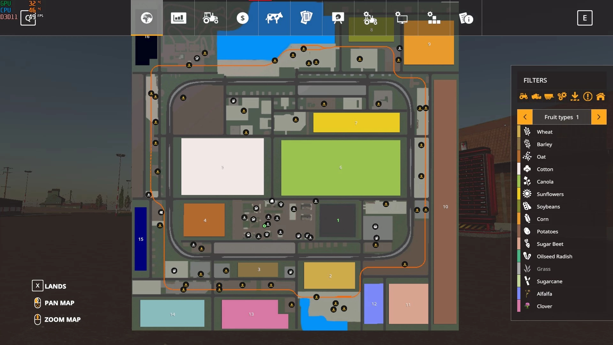Open the globe map overview tab
613x345 pixels.
147,18
